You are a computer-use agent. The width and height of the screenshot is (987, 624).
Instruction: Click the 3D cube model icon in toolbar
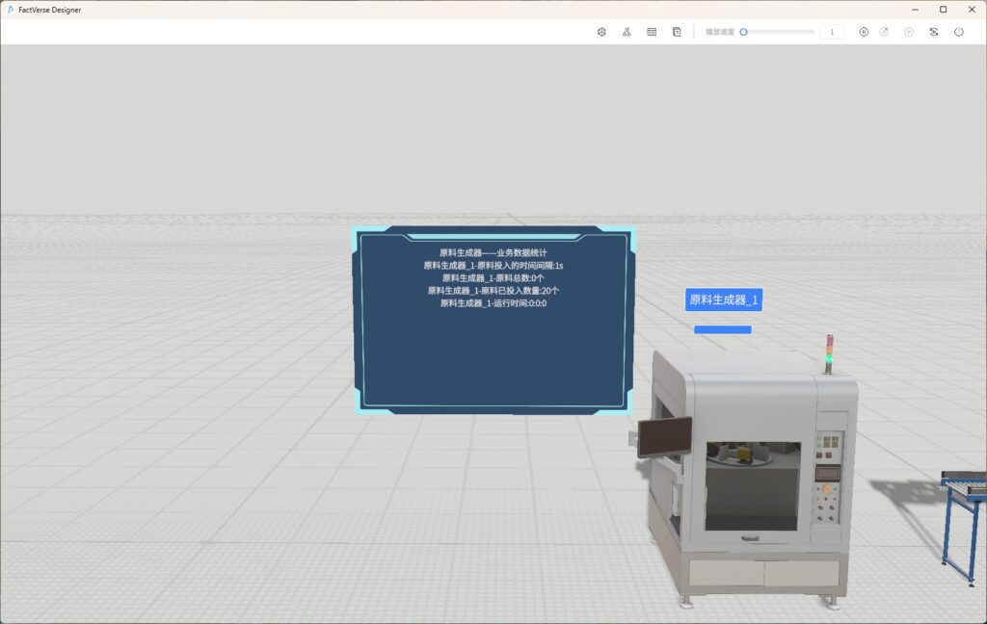(x=601, y=32)
